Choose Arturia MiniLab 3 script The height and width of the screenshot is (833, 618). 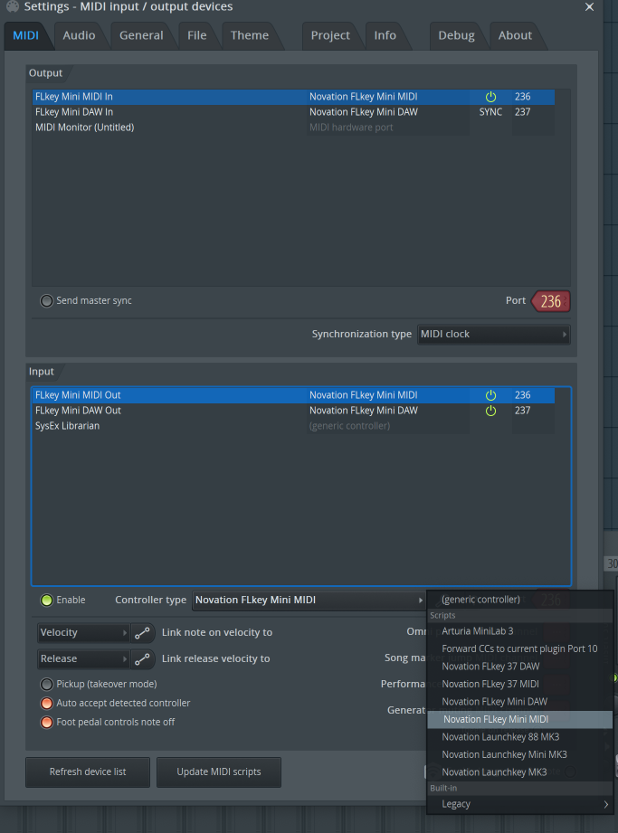point(520,631)
